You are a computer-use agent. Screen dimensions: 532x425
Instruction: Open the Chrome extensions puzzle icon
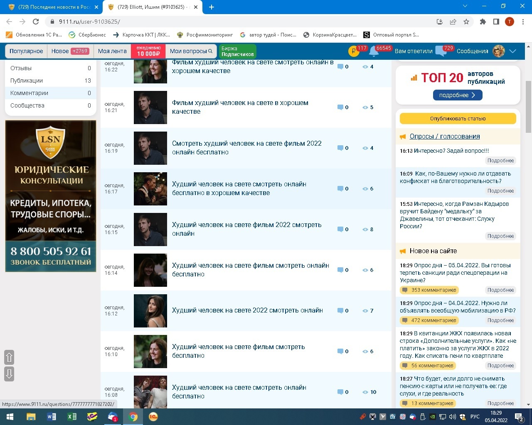point(483,22)
